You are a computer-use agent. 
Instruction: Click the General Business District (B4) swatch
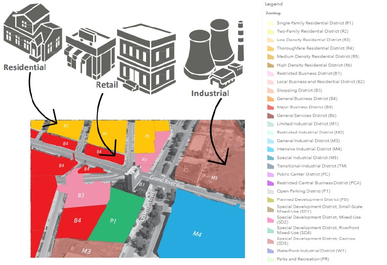click(269, 99)
